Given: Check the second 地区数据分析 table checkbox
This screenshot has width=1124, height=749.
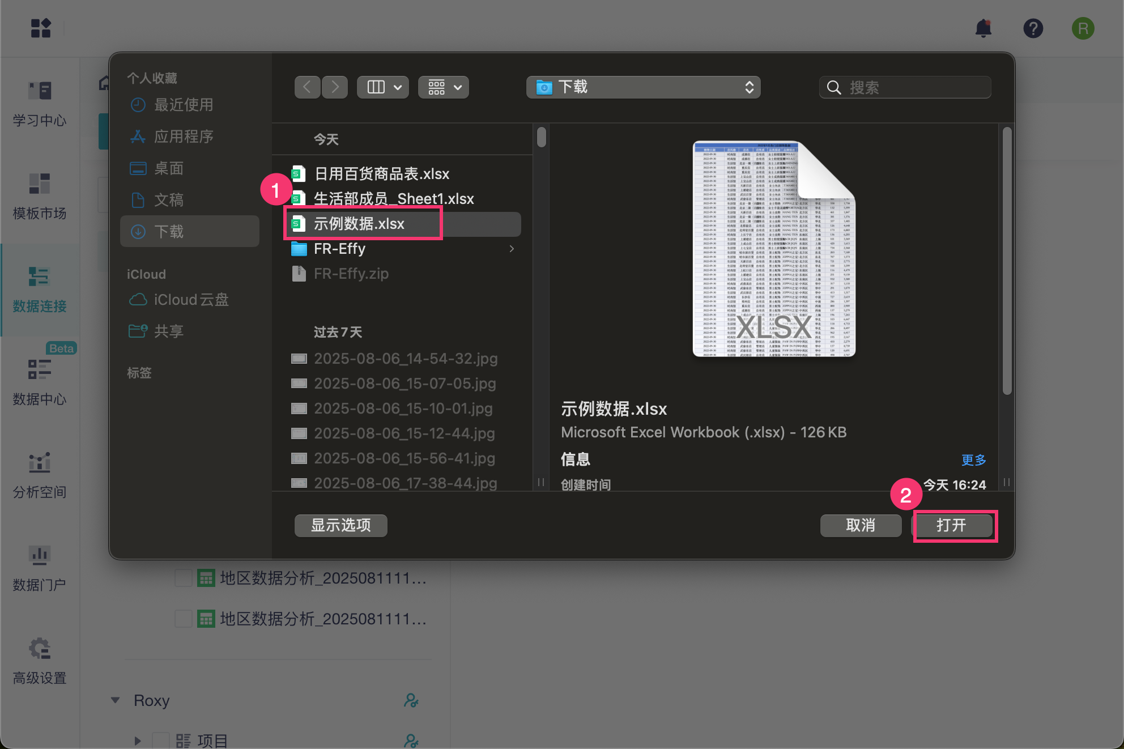Looking at the screenshot, I should tap(183, 619).
